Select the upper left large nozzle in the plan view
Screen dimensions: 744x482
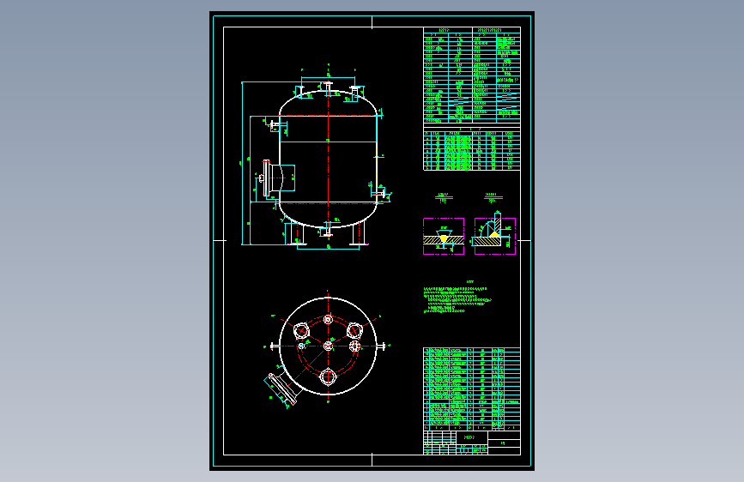click(301, 331)
